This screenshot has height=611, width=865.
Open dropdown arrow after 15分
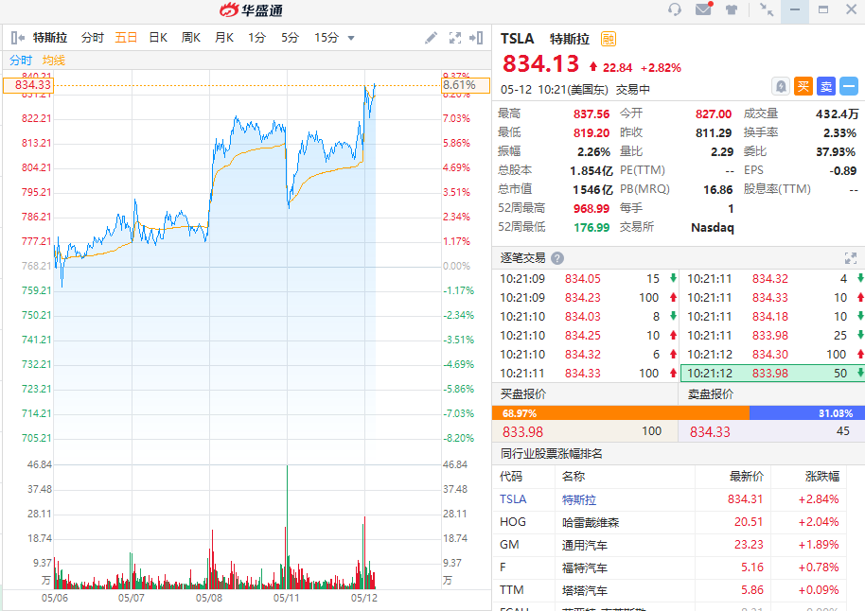point(351,38)
